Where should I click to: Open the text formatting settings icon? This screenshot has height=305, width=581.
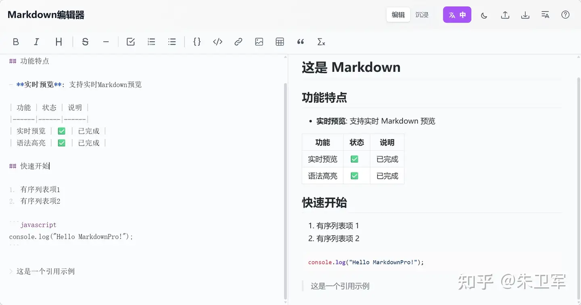(545, 15)
